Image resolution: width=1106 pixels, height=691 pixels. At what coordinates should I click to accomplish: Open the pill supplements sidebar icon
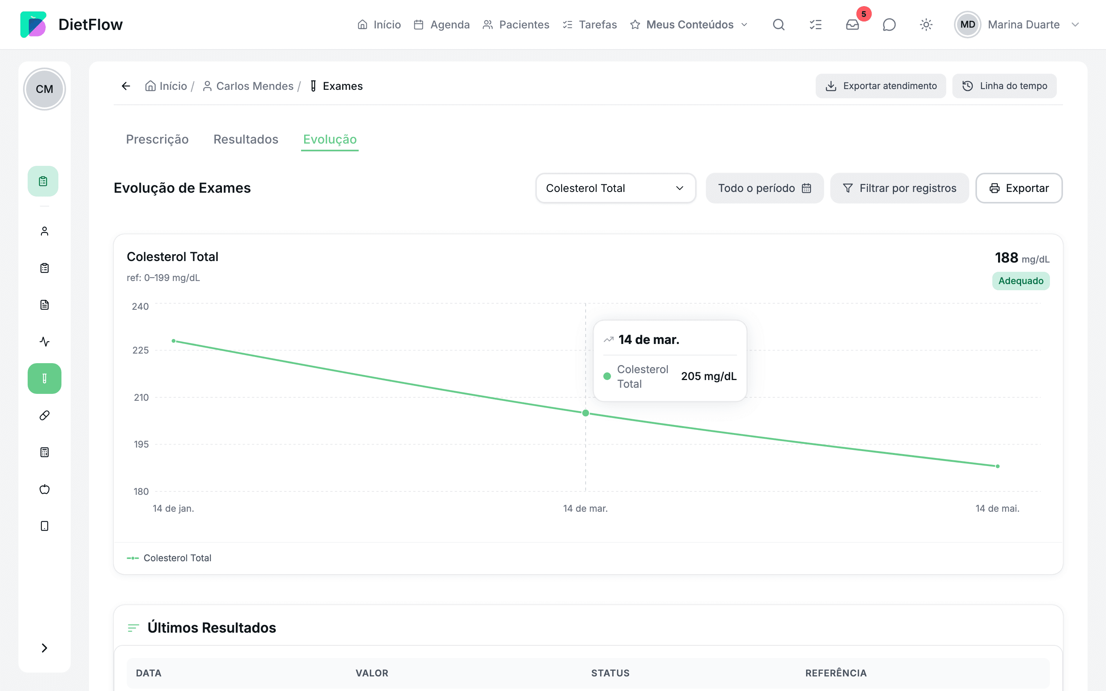coord(44,415)
